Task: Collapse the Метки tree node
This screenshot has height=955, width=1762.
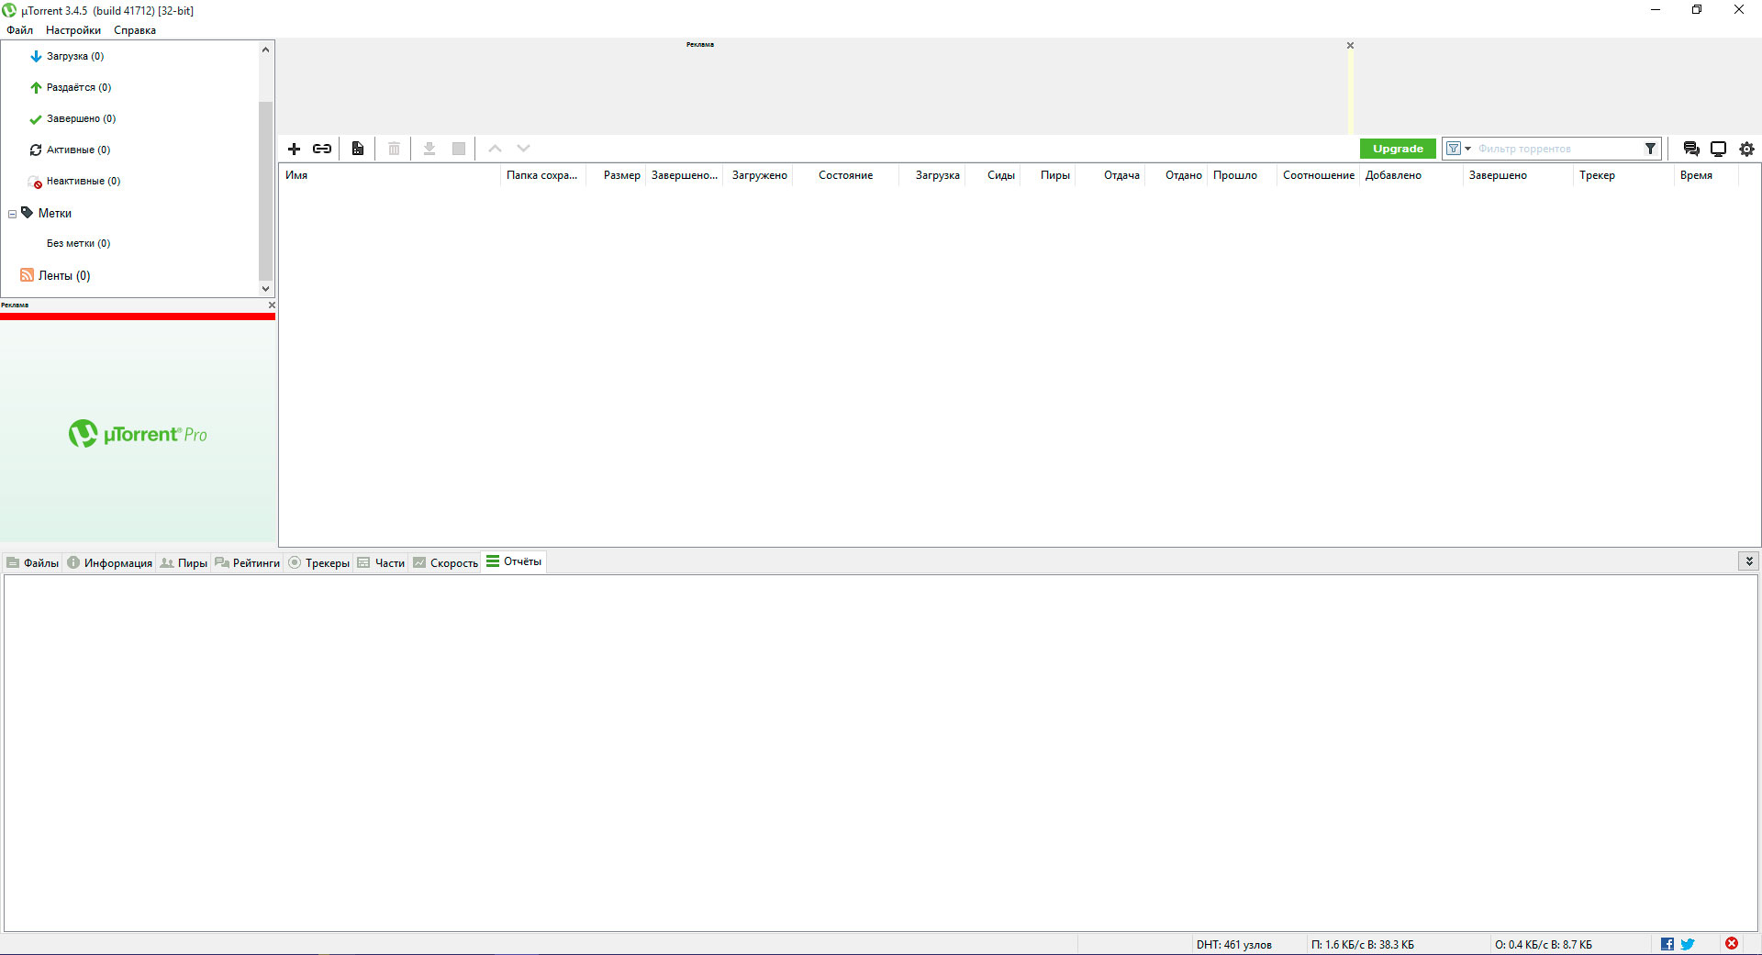Action: (12, 214)
